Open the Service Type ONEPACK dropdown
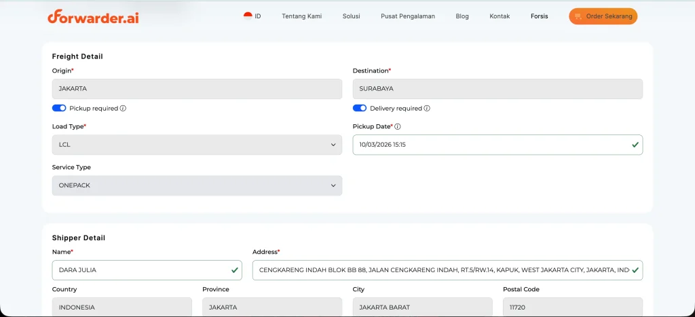Screen dimensions: 695x317 [197, 185]
